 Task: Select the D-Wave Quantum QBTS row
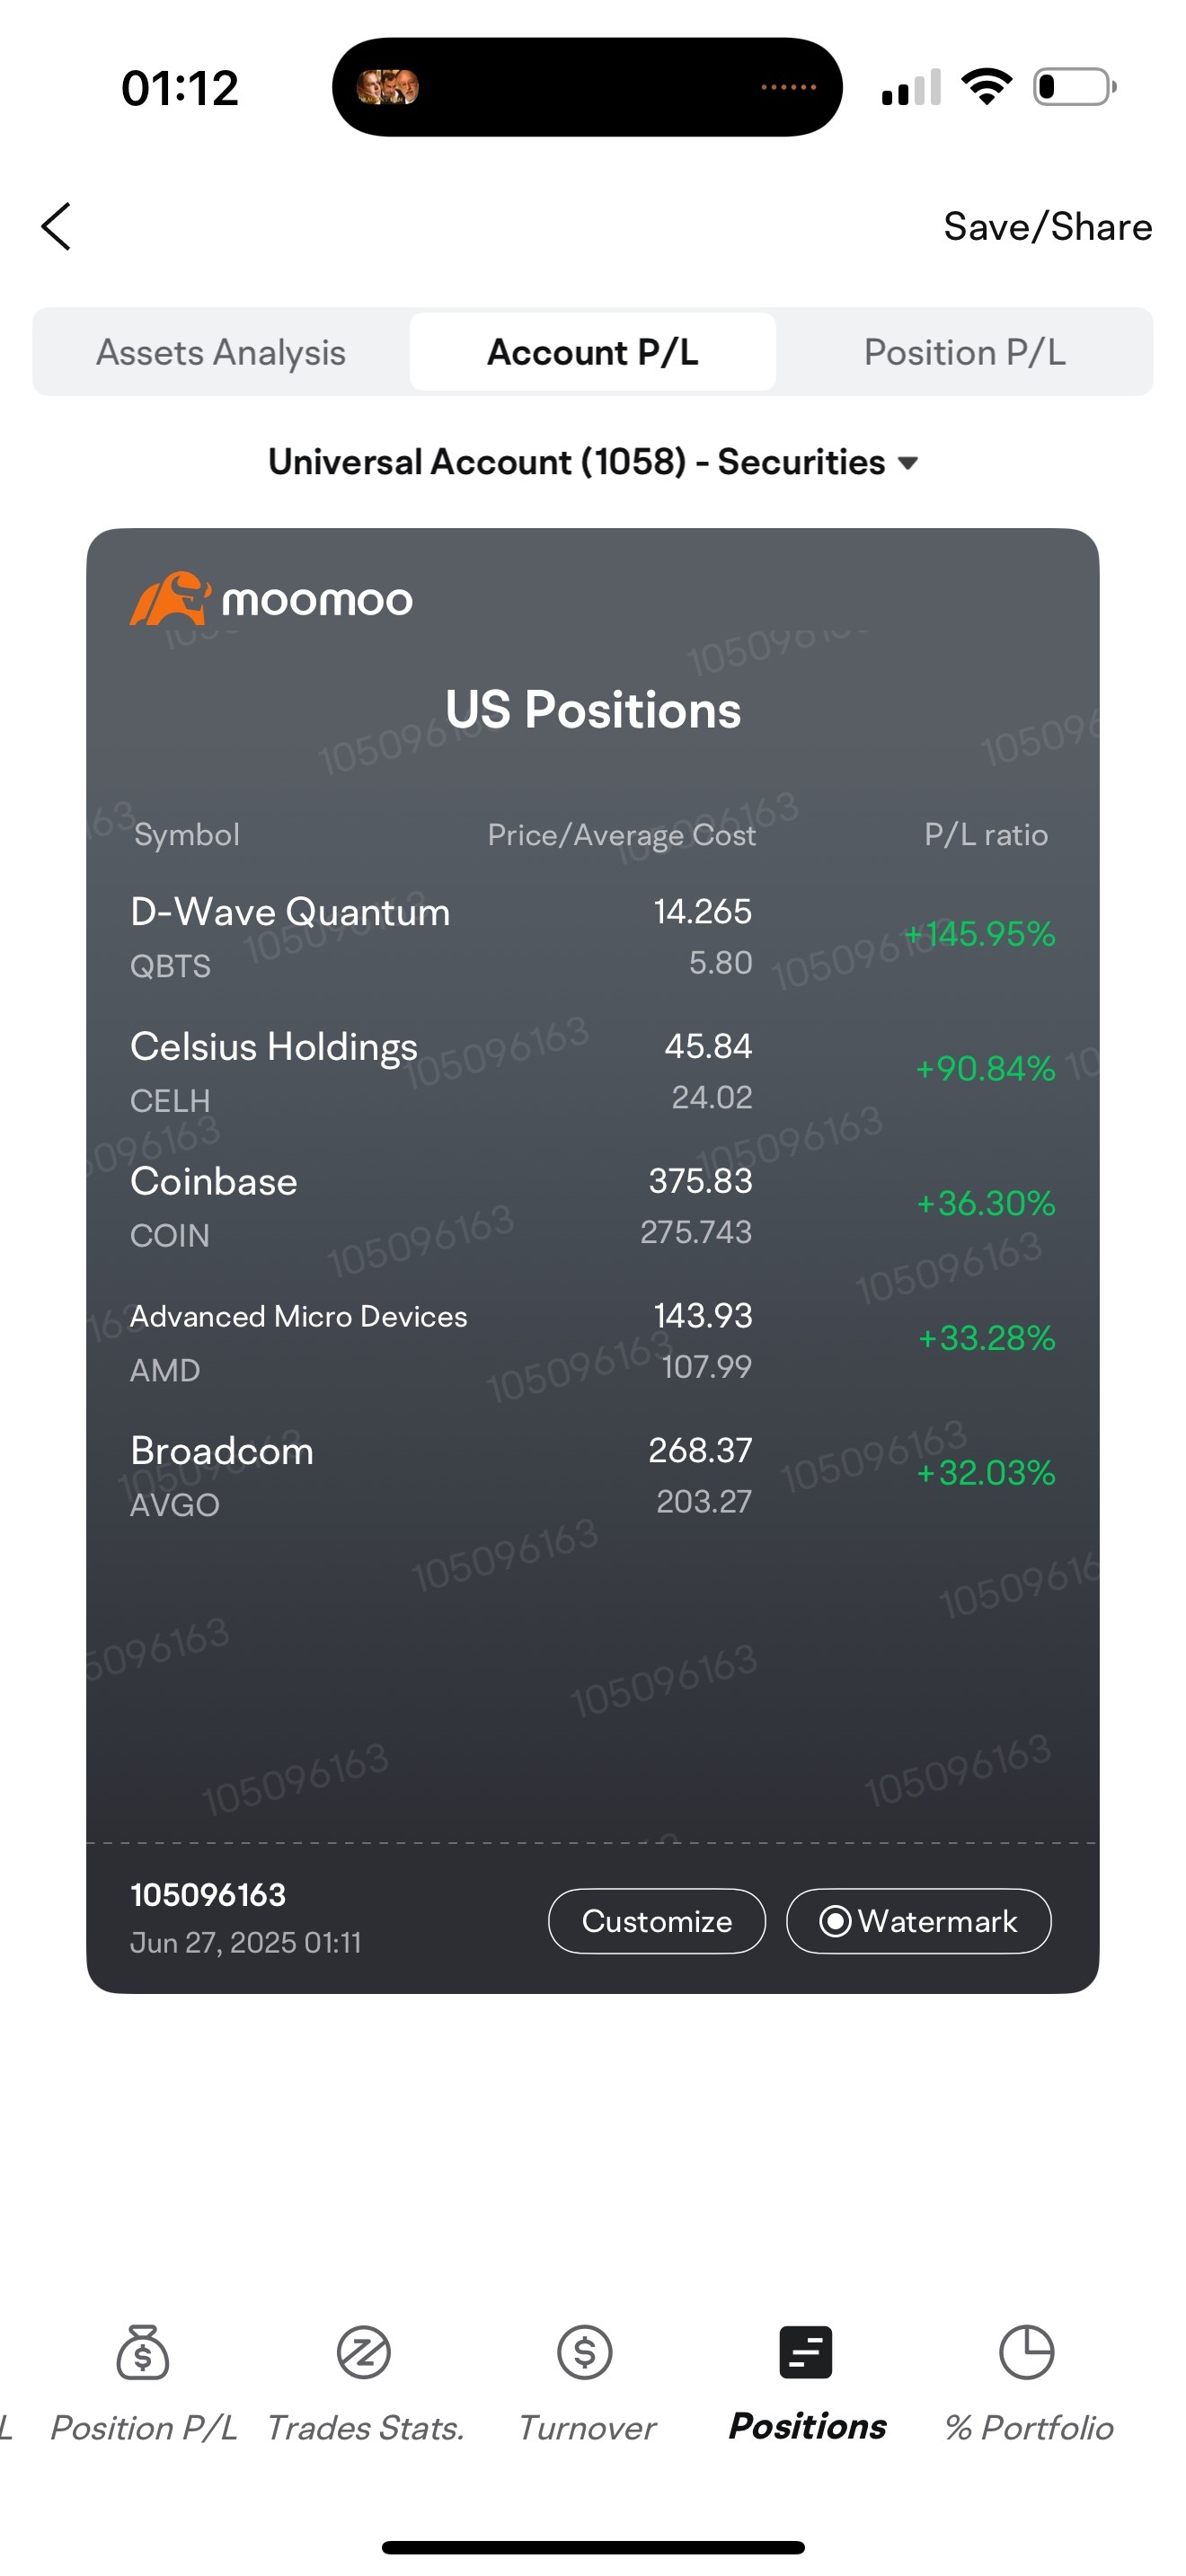[593, 936]
